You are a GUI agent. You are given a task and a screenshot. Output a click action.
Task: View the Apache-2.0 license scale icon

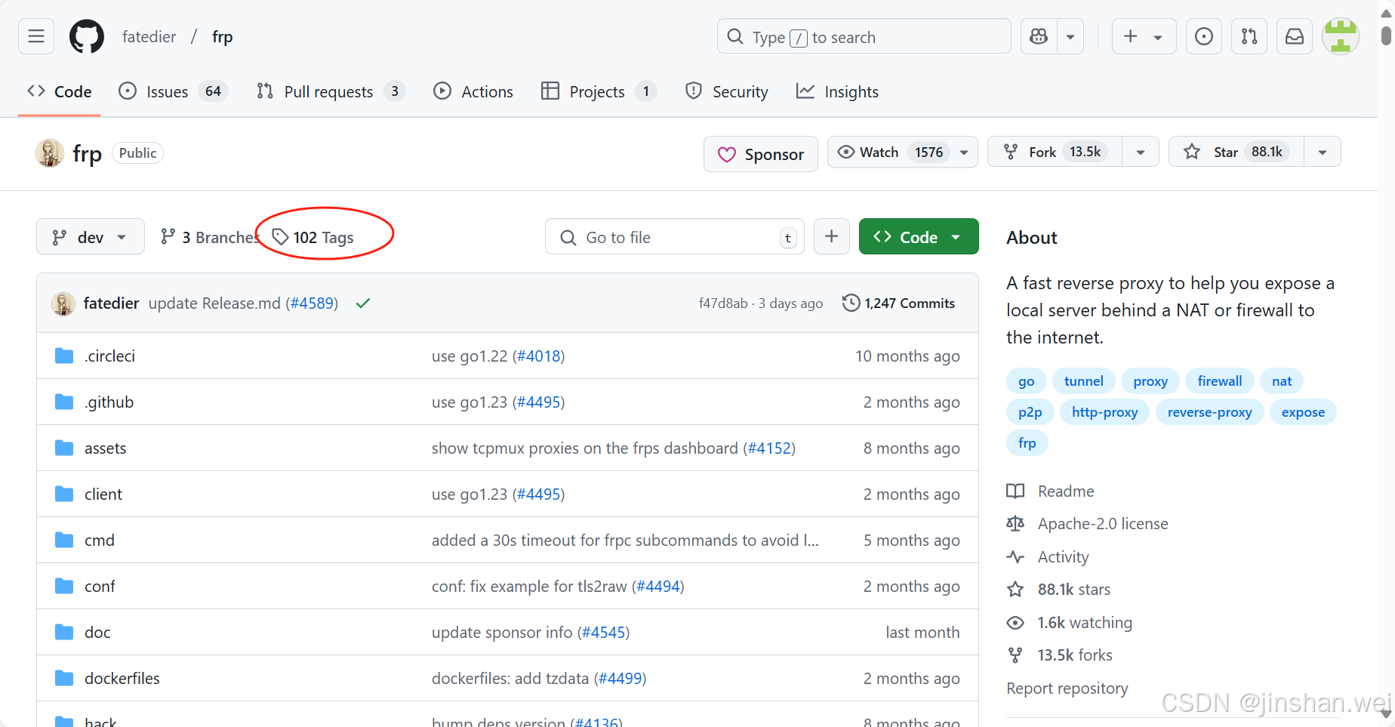1015,523
